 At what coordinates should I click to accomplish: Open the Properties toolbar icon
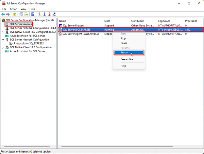(x=21, y=14)
